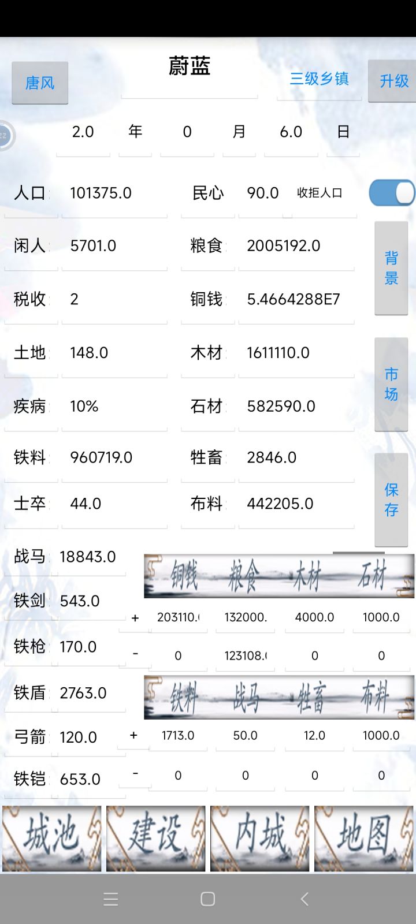Tap the city name 蔚蓝 field
This screenshot has height=924, width=416.
pos(190,67)
